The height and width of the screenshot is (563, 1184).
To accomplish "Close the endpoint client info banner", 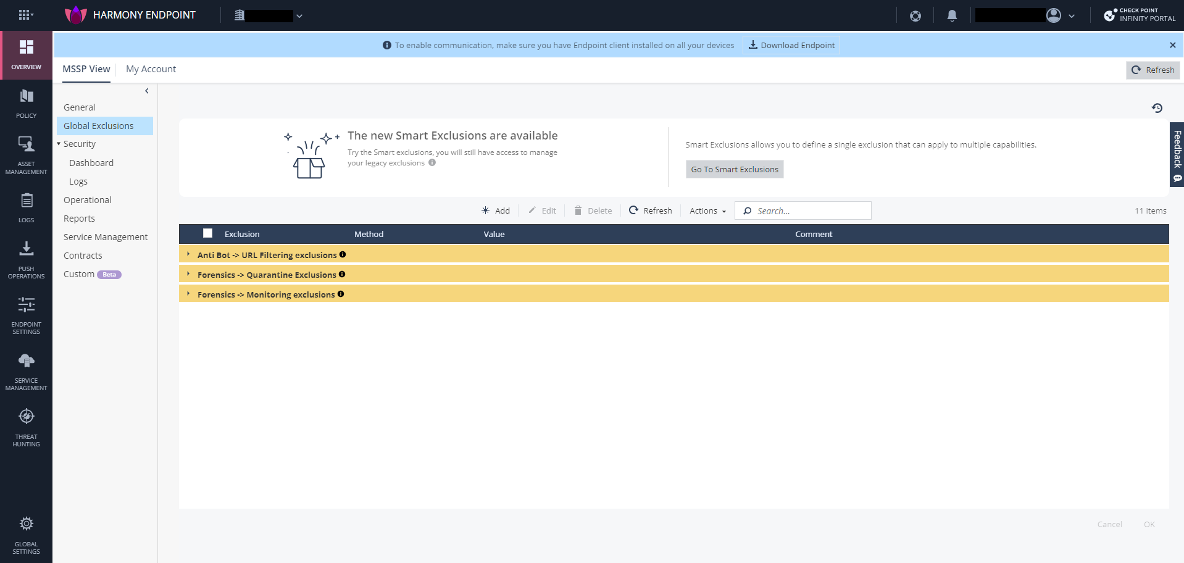I will point(1172,45).
